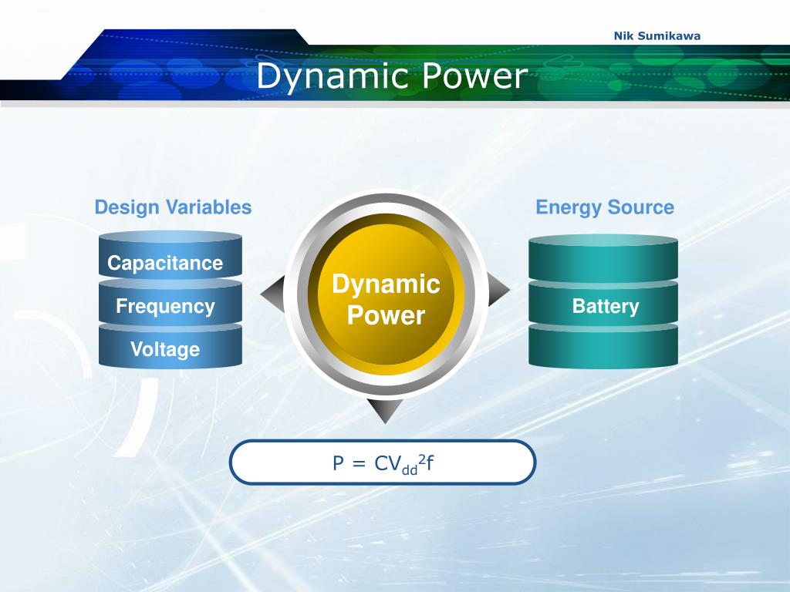Click the left-pointing gray arrow

pyautogui.click(x=272, y=294)
